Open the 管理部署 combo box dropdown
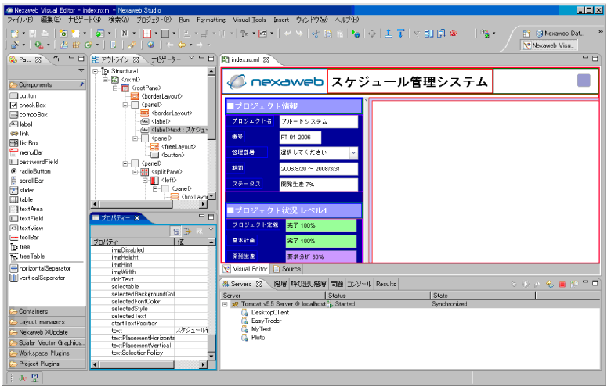The width and height of the screenshot is (611, 387). (x=353, y=153)
